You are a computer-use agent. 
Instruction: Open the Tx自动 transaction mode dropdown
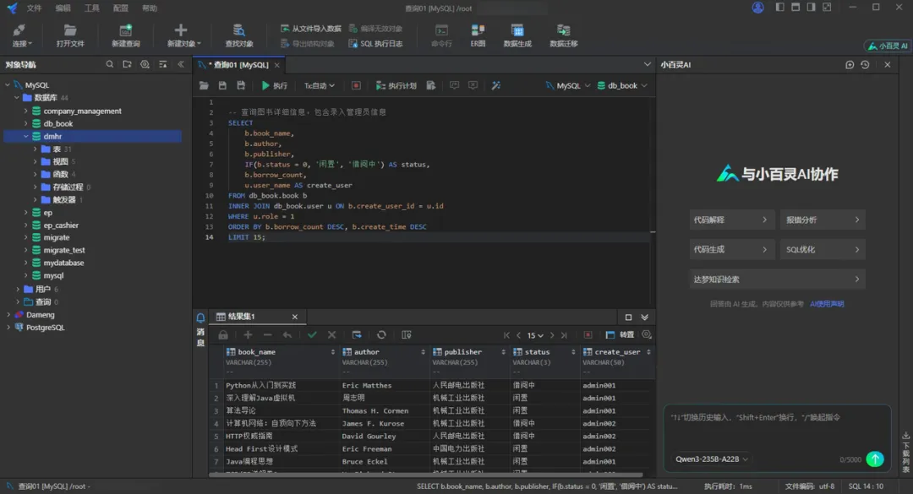(x=320, y=85)
